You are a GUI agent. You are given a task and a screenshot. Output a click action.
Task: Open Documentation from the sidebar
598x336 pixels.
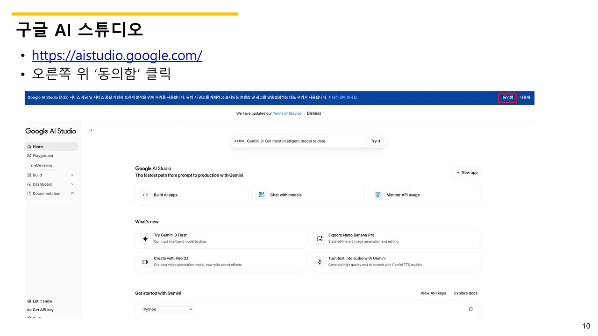[51, 194]
